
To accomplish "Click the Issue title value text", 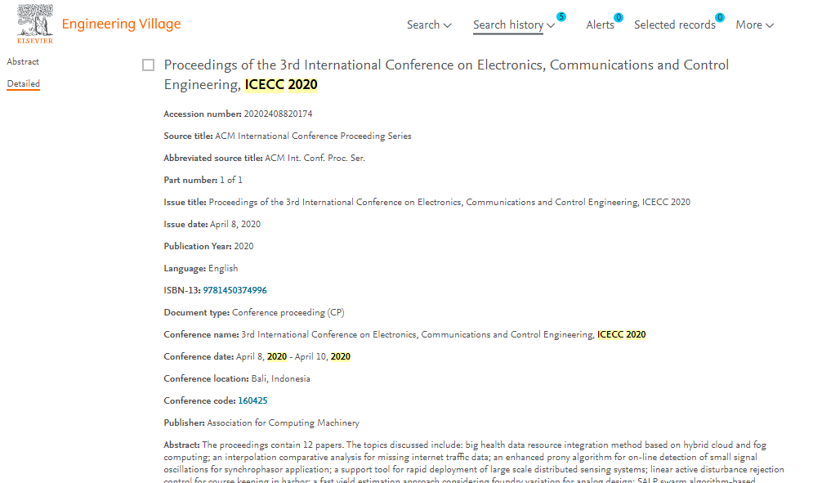I will pos(449,203).
